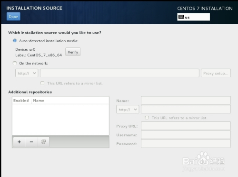Select Auto-detected installation media radio button
The height and width of the screenshot is (177, 238).
tap(15, 41)
